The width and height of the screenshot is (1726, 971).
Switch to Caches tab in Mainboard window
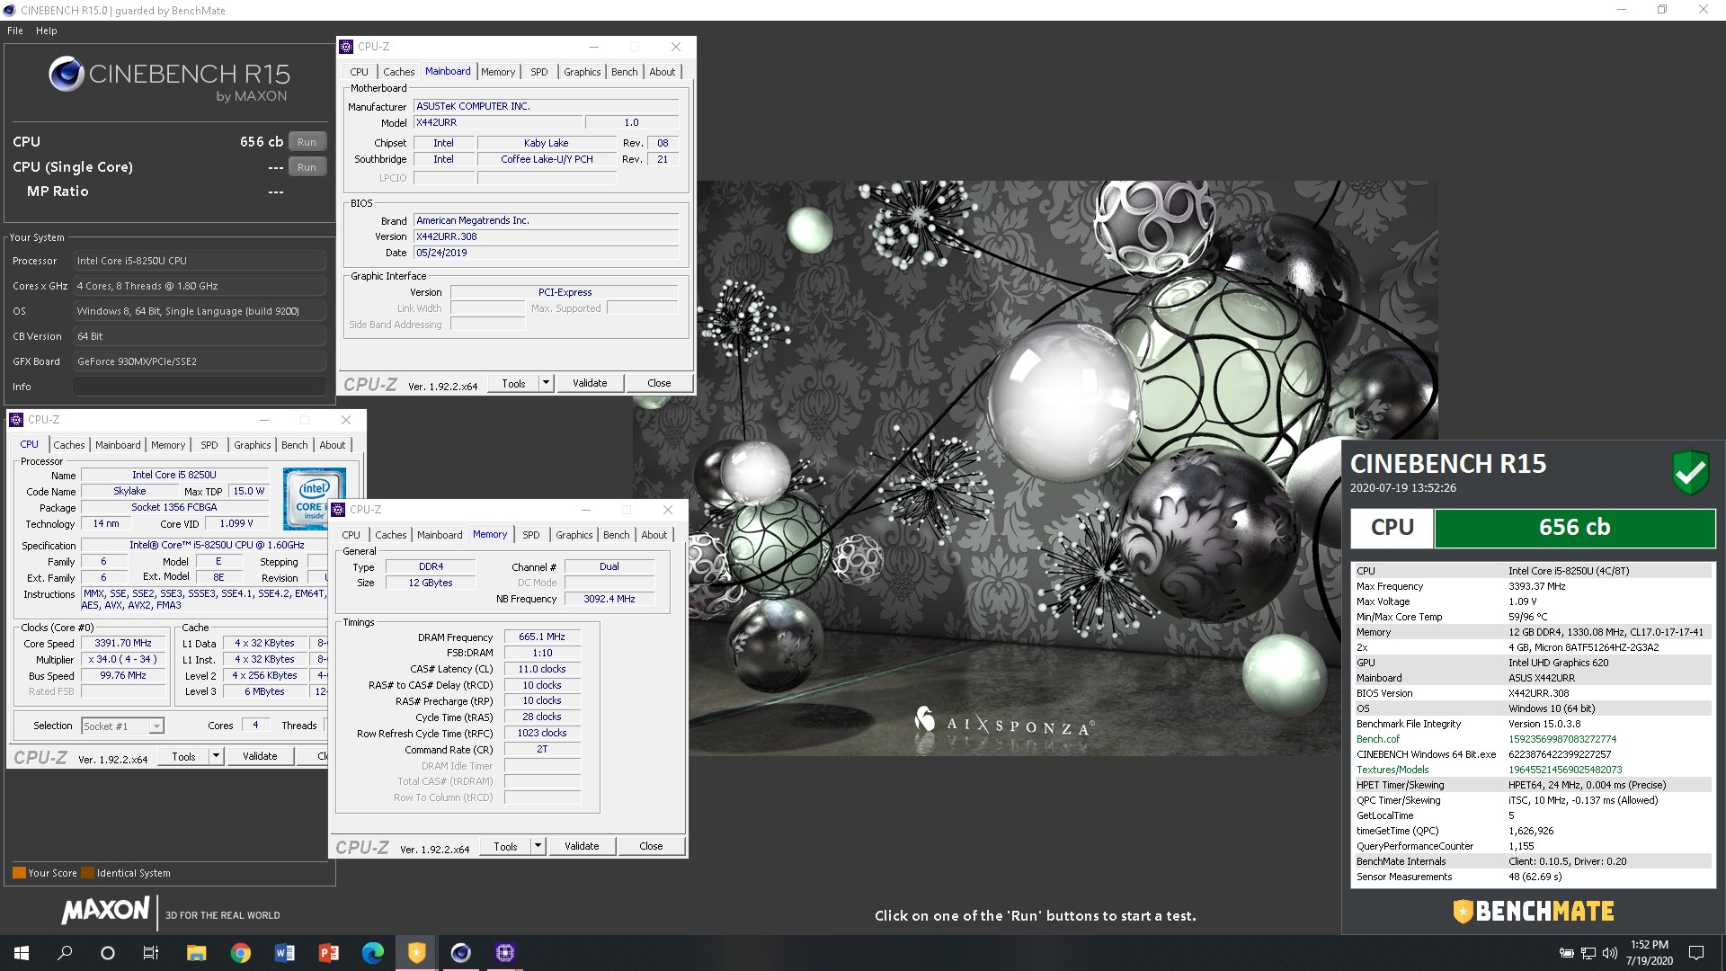coord(398,72)
